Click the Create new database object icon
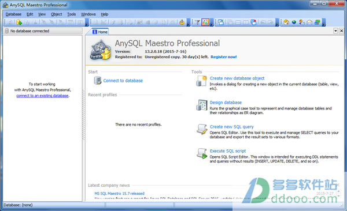 click(x=202, y=81)
